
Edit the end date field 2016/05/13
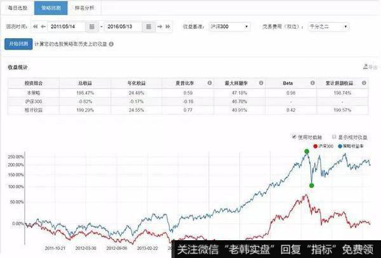(123, 27)
